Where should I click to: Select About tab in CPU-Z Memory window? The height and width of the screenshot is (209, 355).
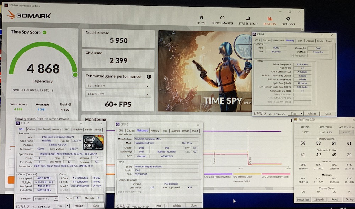click(x=328, y=41)
